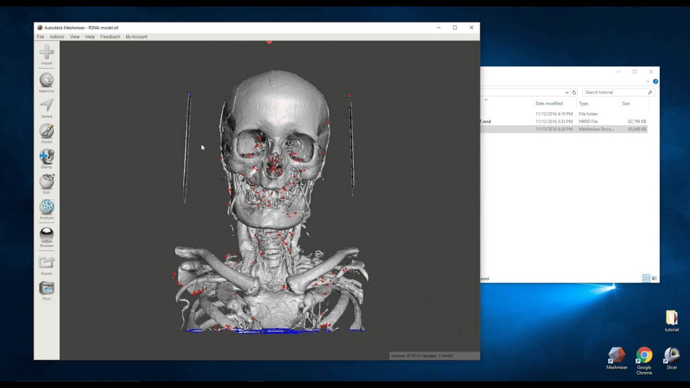Open the Meshmixer desktop shortcut
Image resolution: width=690 pixels, height=388 pixels.
point(617,358)
